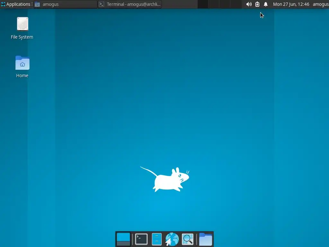The image size is (329, 247).
Task: Launch the web browser from dock
Action: [172, 239]
